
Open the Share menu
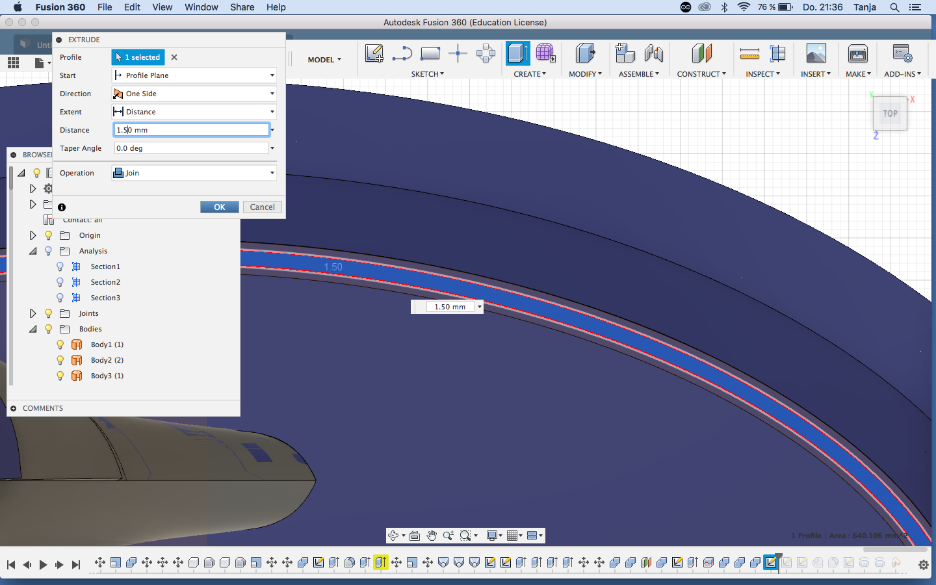pyautogui.click(x=242, y=7)
